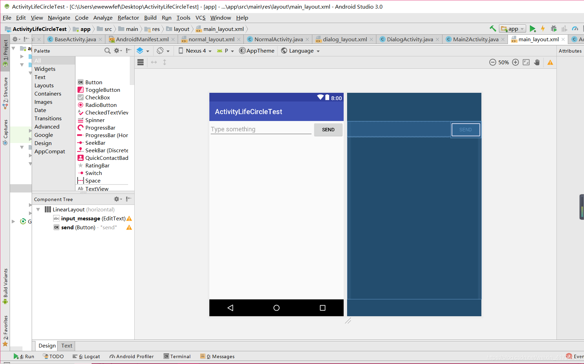Open the app run configuration dropdown
Viewport: 584px width, 364px height.
(x=513, y=29)
